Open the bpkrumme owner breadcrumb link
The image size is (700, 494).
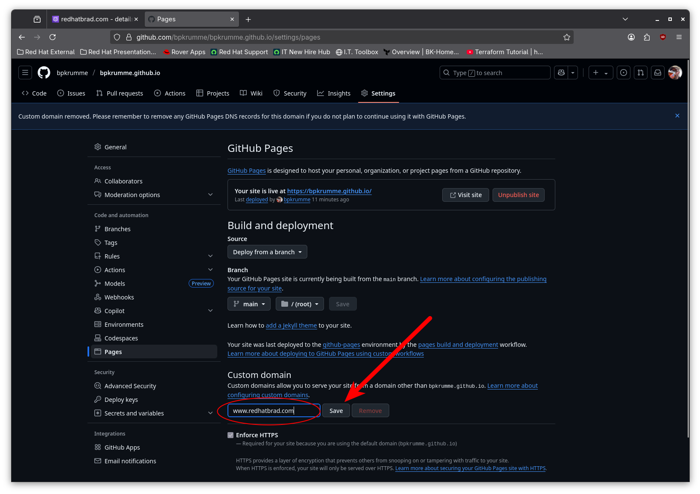pos(72,73)
